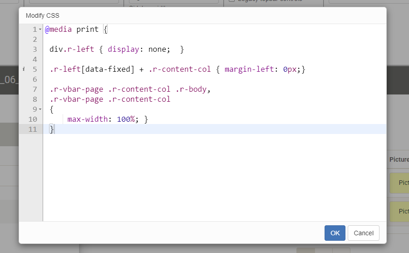Select line number 1 in gutter
409x253 pixels.
pos(34,29)
